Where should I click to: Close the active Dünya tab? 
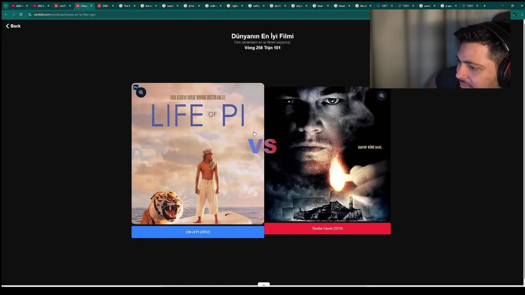(x=91, y=6)
